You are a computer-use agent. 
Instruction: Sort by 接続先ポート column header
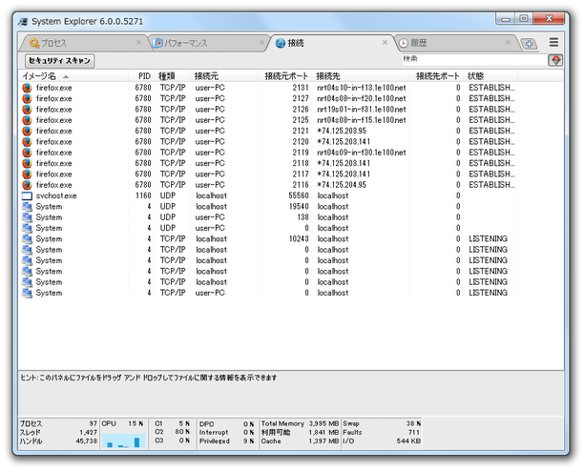click(436, 76)
